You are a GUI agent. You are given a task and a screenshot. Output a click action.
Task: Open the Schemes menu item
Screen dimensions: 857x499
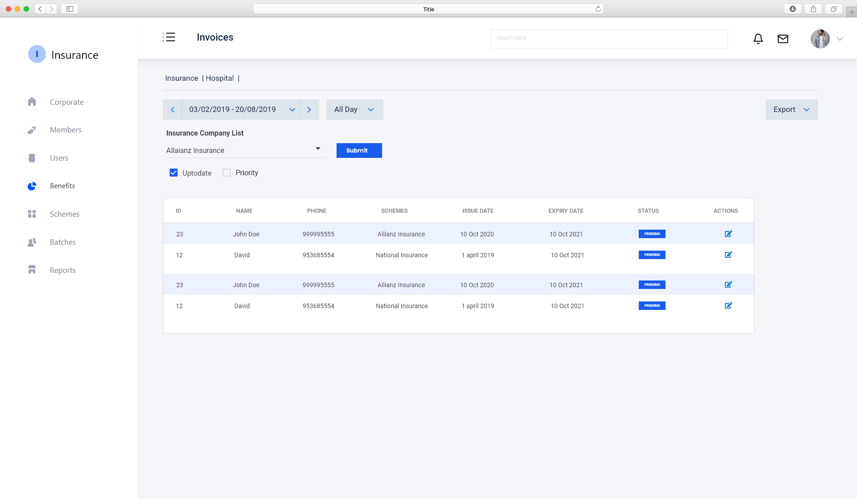coord(65,214)
